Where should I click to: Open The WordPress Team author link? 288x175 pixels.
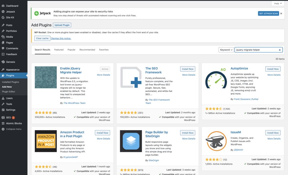point(74,103)
